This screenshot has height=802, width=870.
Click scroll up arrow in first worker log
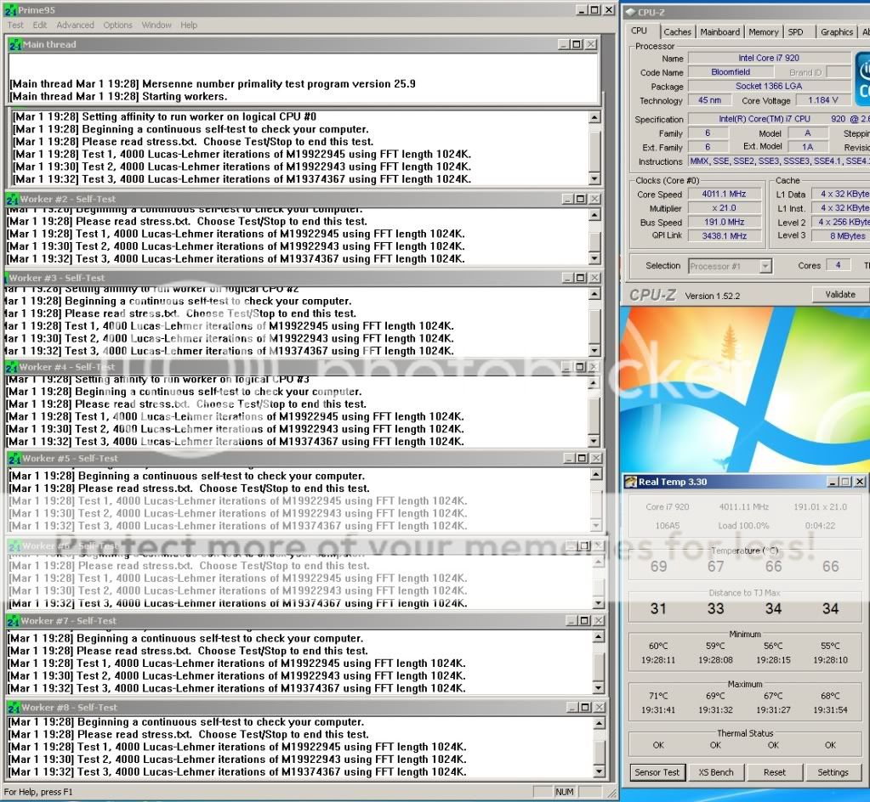pyautogui.click(x=594, y=117)
